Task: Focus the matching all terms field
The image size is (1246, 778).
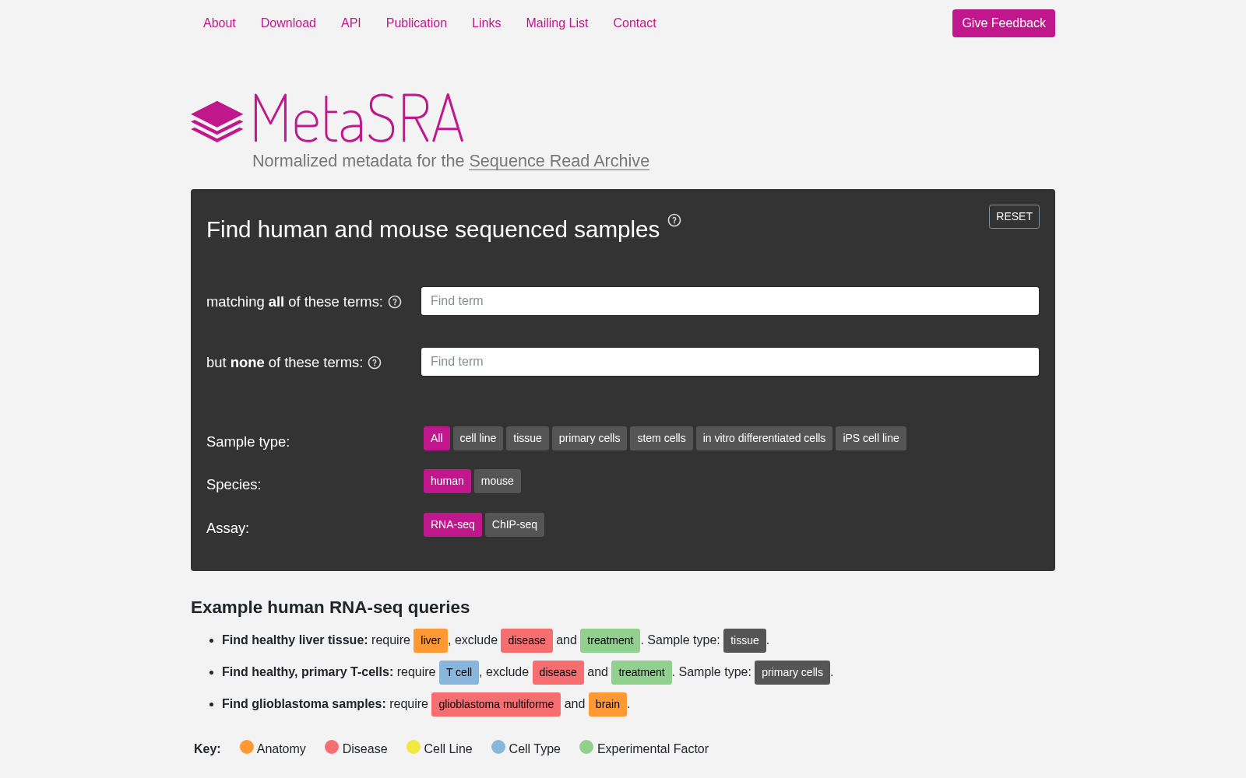Action: (730, 301)
